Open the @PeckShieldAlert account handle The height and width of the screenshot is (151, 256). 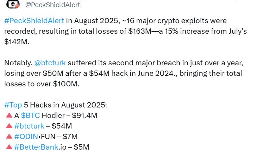[53, 5]
